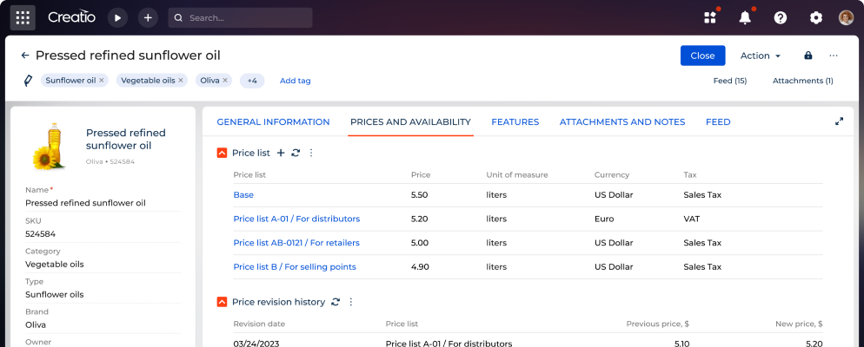The height and width of the screenshot is (347, 864).
Task: Add new row to Price list
Action: pos(280,153)
